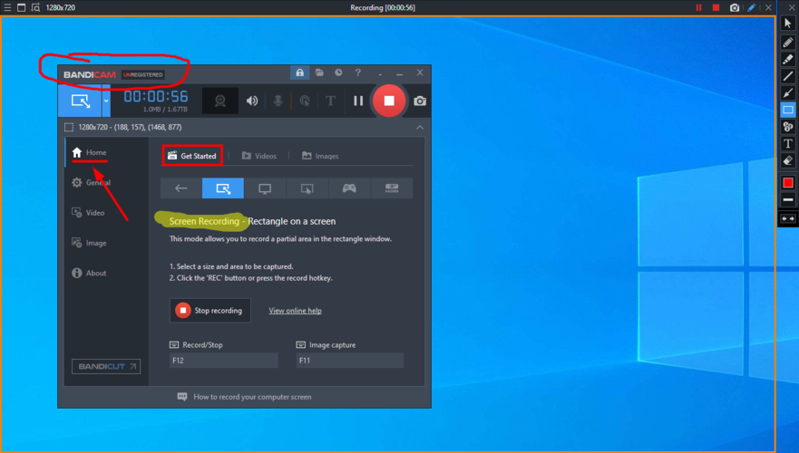Select the numbering drawing tool
799x453 pixels.
click(x=788, y=127)
